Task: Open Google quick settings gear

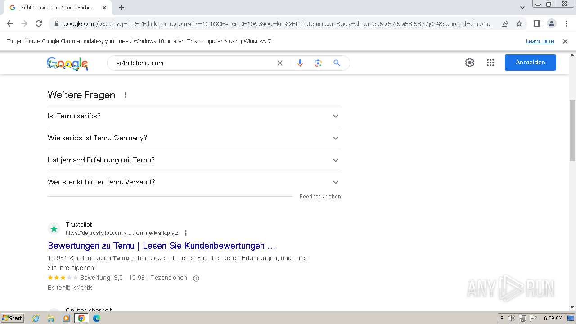Action: 470,63
